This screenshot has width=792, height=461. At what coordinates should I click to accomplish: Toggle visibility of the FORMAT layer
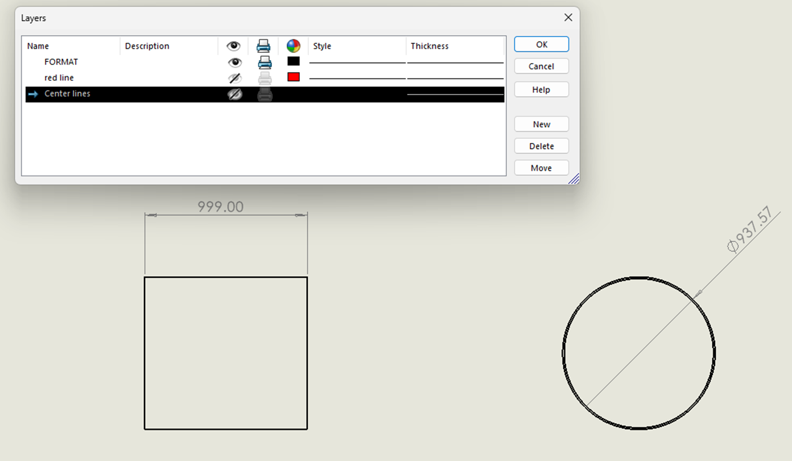coord(234,62)
